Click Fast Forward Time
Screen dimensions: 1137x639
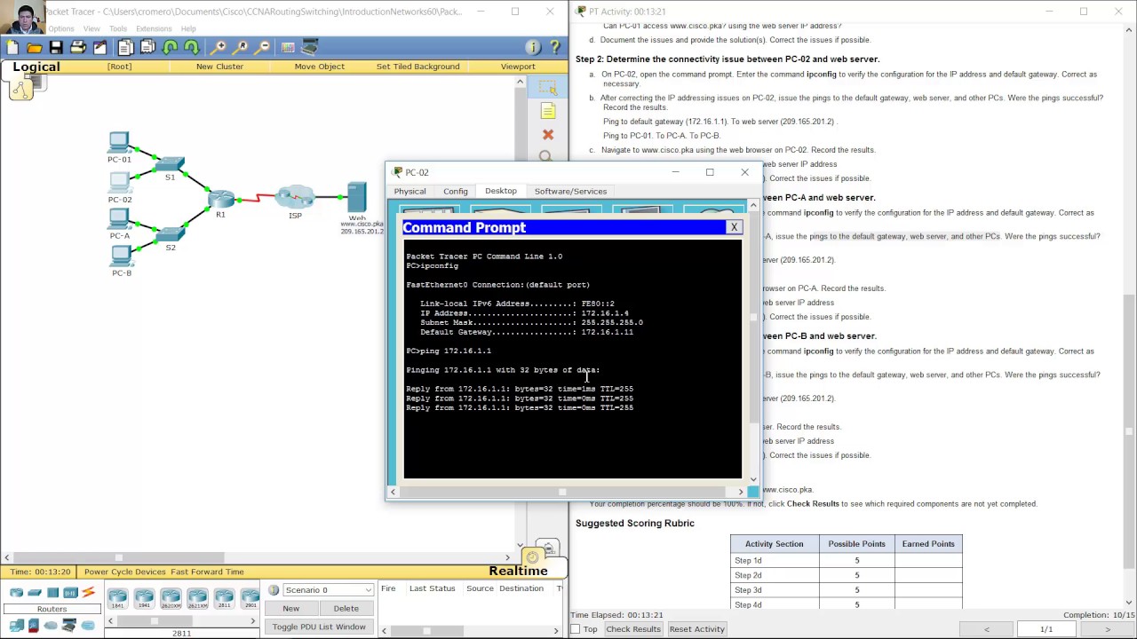click(207, 572)
